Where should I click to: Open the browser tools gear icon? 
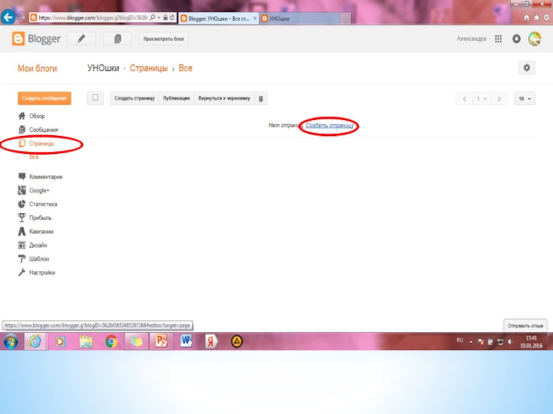point(547,18)
